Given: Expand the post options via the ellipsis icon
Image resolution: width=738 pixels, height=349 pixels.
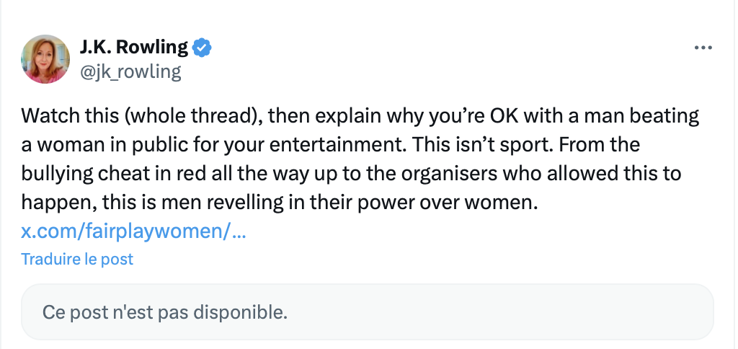Looking at the screenshot, I should pyautogui.click(x=703, y=48).
